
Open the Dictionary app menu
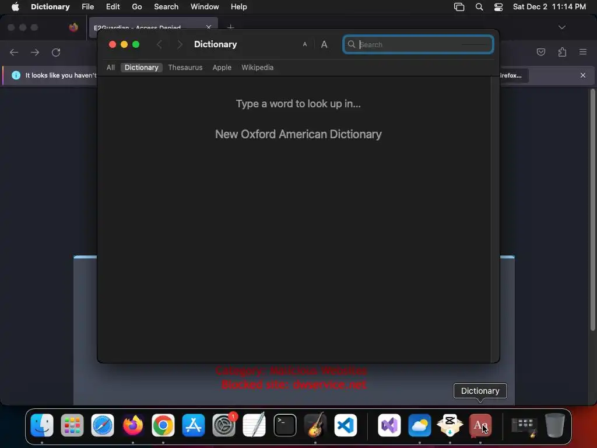(x=50, y=7)
